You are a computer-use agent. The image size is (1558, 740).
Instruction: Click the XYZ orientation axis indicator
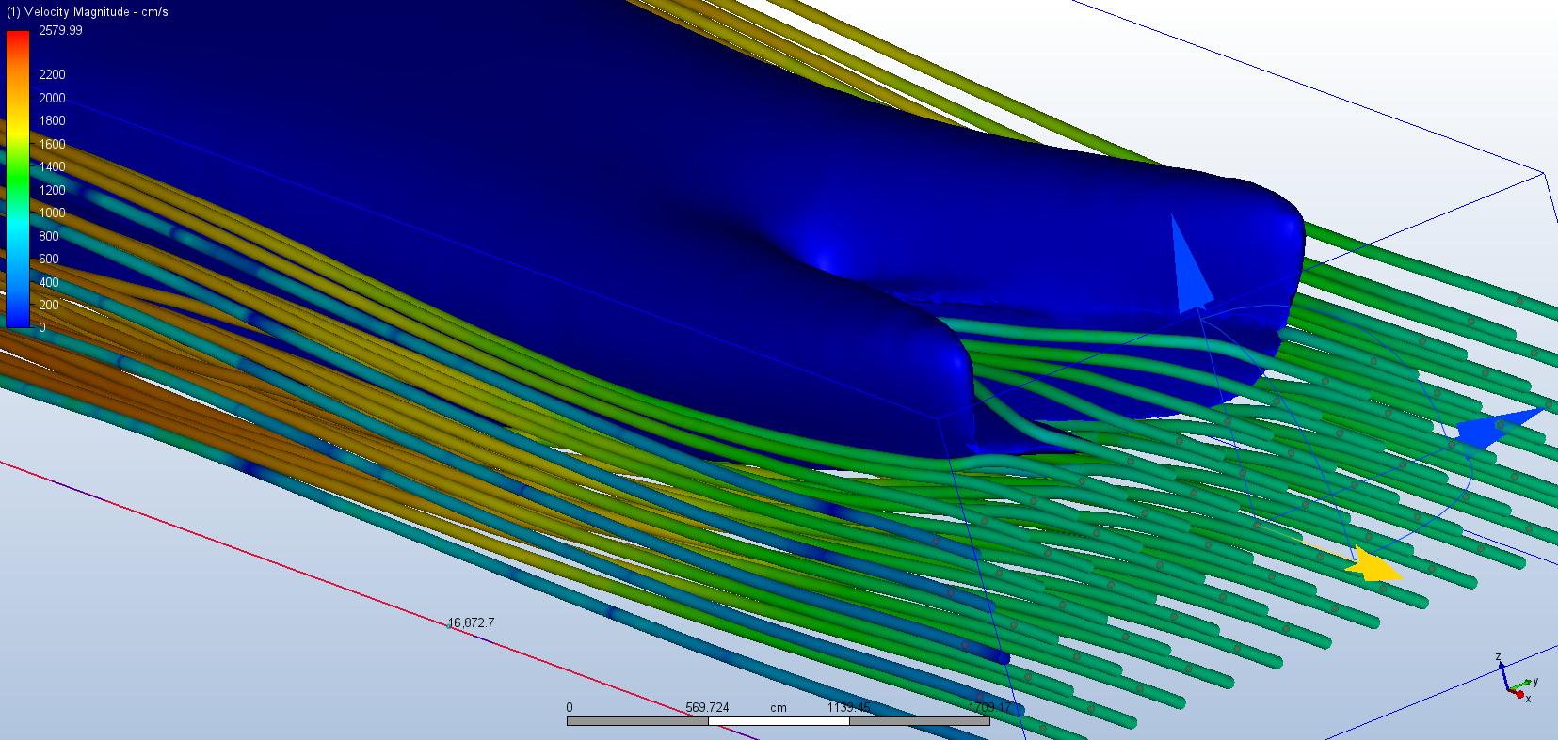point(1516,677)
